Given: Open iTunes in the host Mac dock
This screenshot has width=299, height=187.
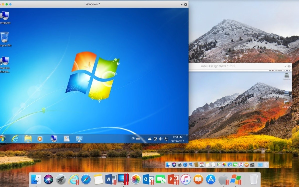Looking at the screenshot, I should click(x=186, y=179).
